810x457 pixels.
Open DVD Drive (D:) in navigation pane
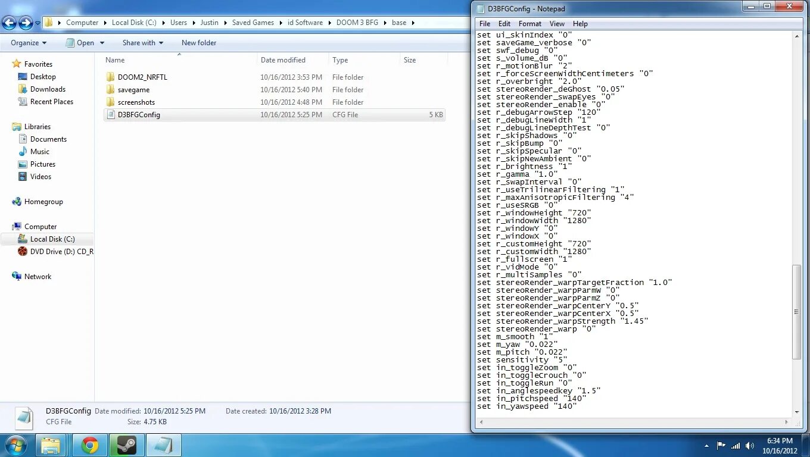click(x=62, y=252)
